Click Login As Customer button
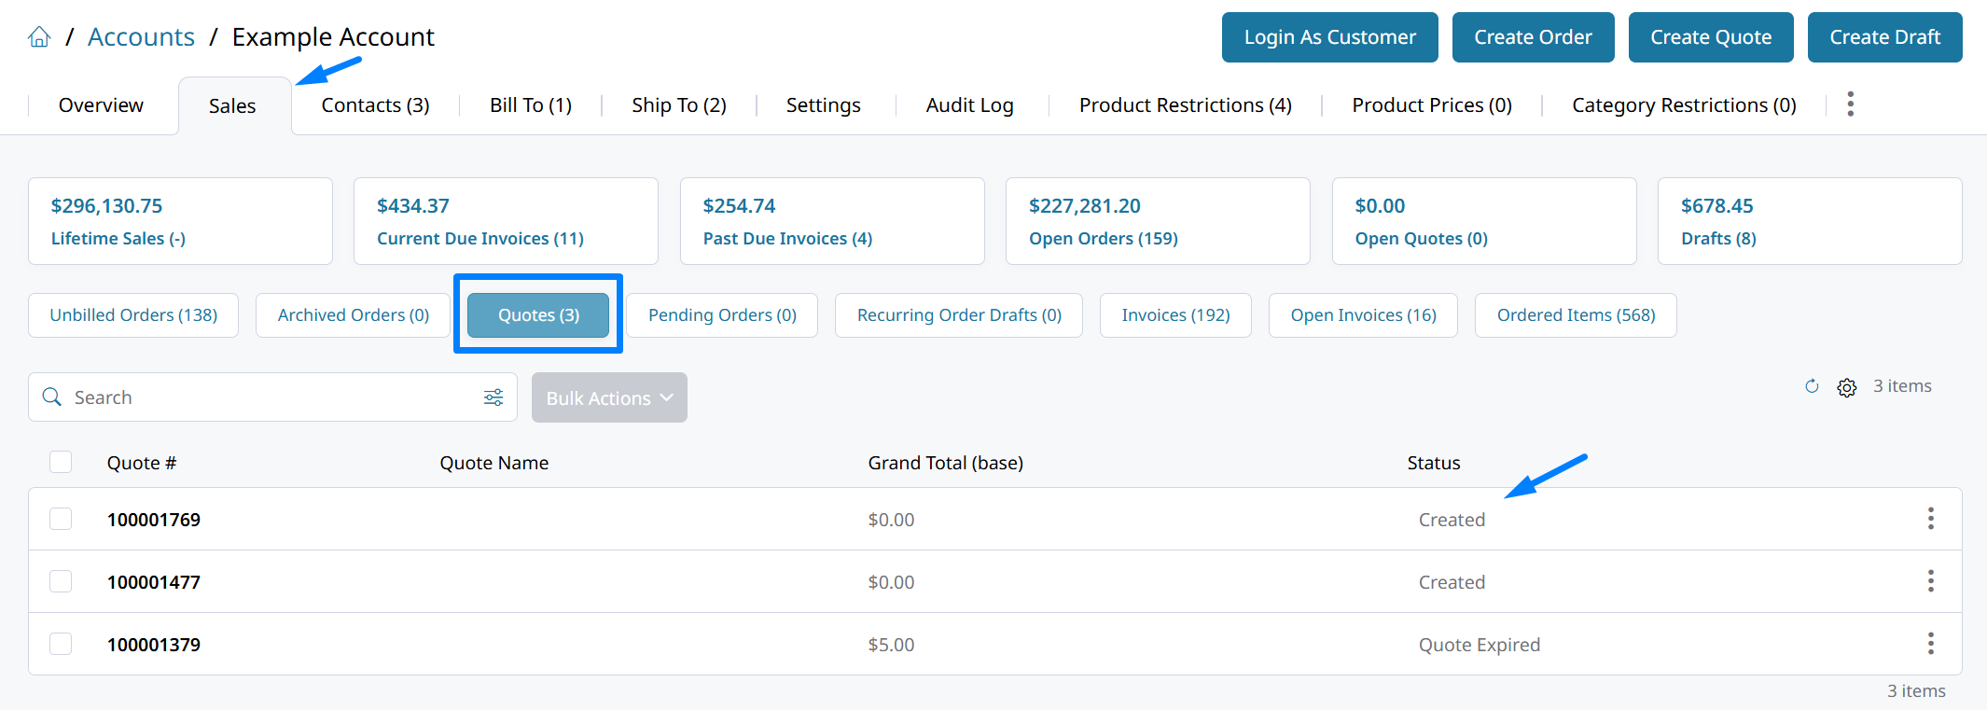Viewport: 1987px width, 710px height. (1330, 37)
